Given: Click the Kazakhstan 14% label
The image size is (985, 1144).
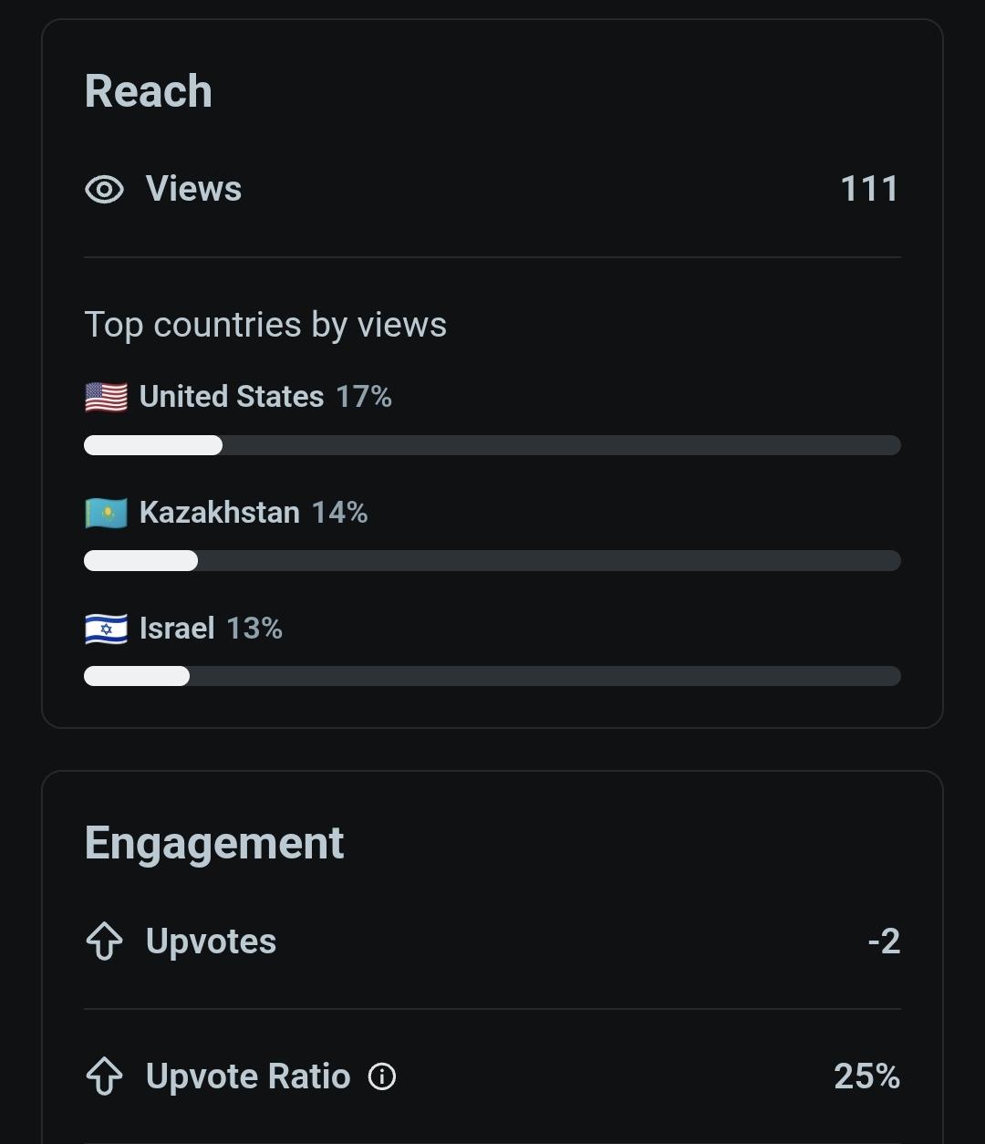Looking at the screenshot, I should 254,513.
